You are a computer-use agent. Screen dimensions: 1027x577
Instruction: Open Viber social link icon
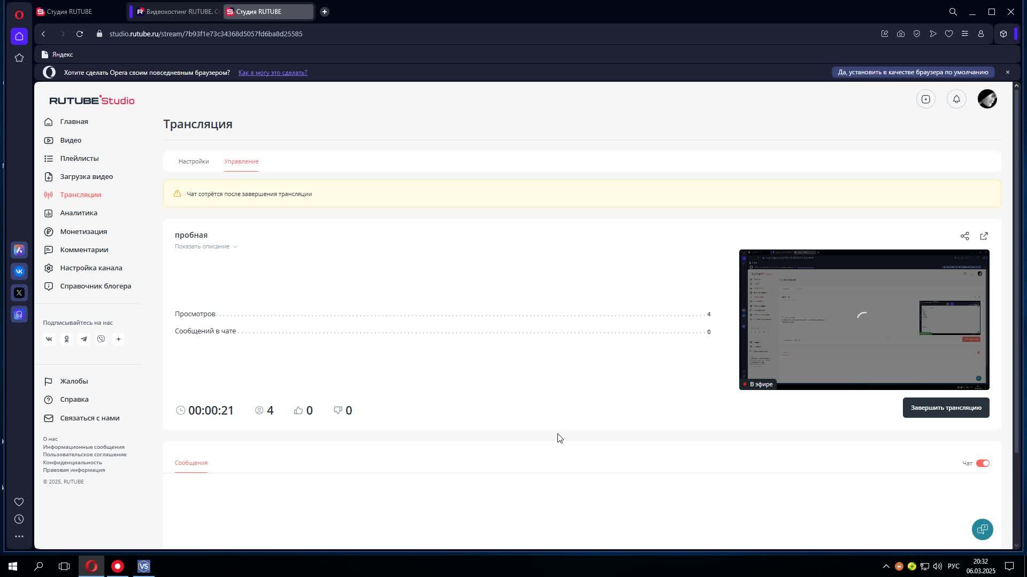[x=101, y=339]
